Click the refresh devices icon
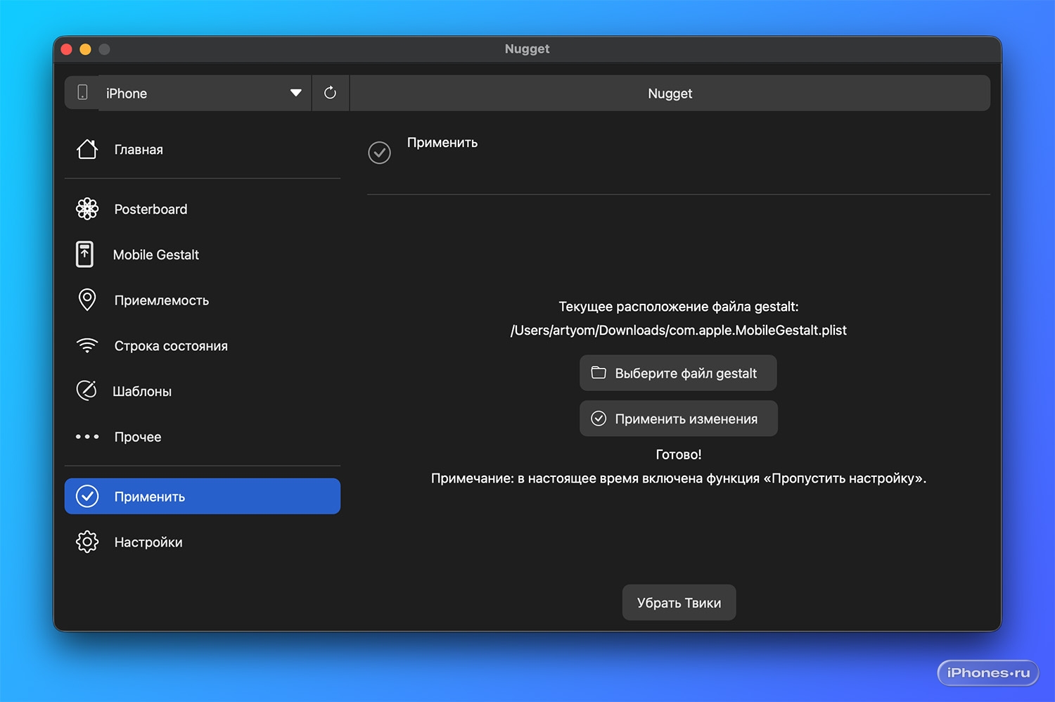The height and width of the screenshot is (702, 1055). click(x=330, y=93)
